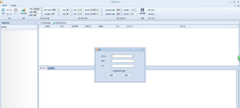Click the green round icon on right edge

pyautogui.click(x=239, y=58)
